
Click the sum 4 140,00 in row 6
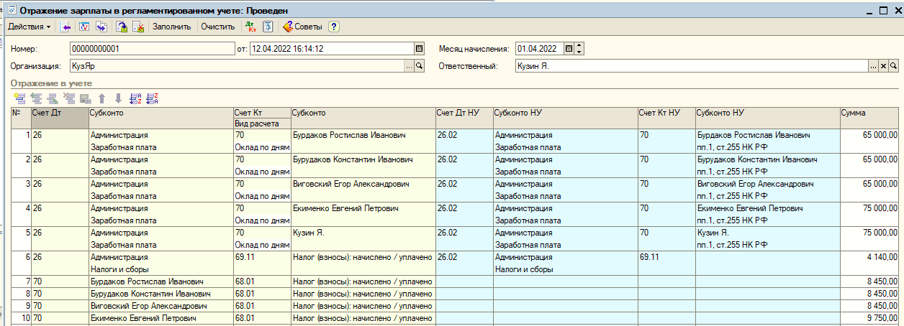871,257
